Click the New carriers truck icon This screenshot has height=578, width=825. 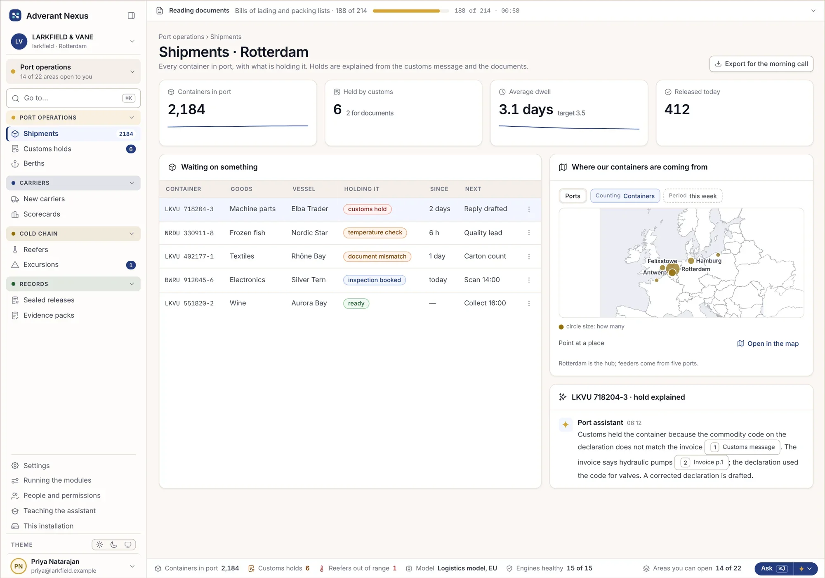click(15, 199)
